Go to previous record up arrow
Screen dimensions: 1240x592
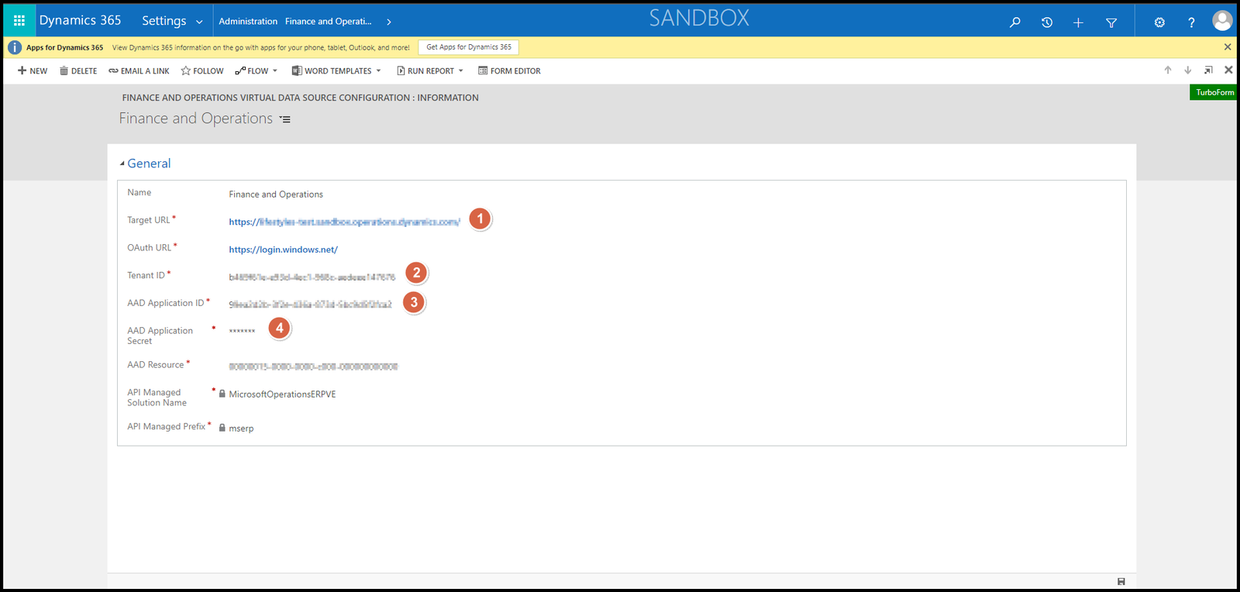point(1168,70)
